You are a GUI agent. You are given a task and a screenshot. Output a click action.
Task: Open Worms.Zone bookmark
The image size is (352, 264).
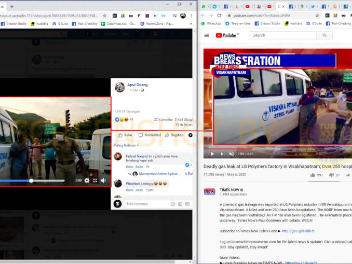pyautogui.click(x=157, y=23)
